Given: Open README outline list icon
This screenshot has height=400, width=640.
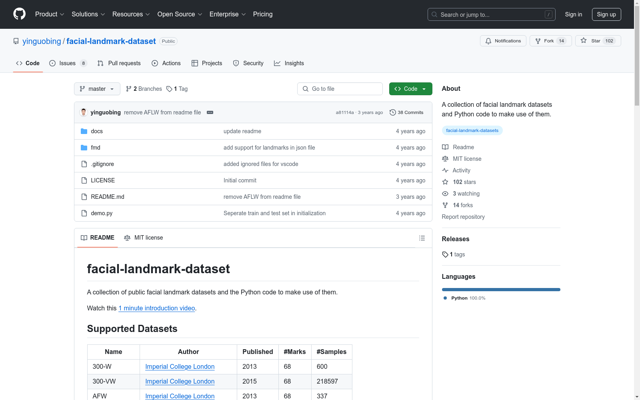Looking at the screenshot, I should point(422,238).
